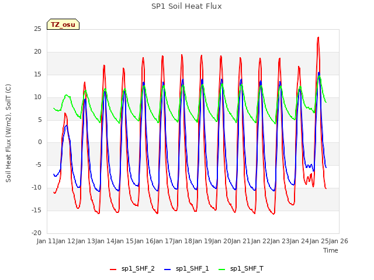Click the 0 y-axis tick value
Screen dimensions: 374x280
40,142
